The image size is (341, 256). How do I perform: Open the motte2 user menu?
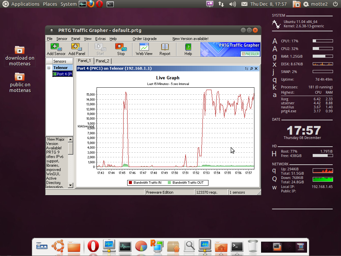(315, 4)
